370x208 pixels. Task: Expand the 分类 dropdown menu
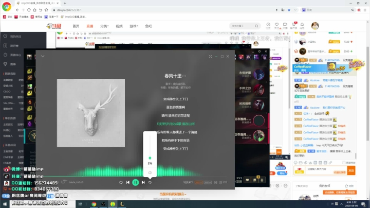104,26
